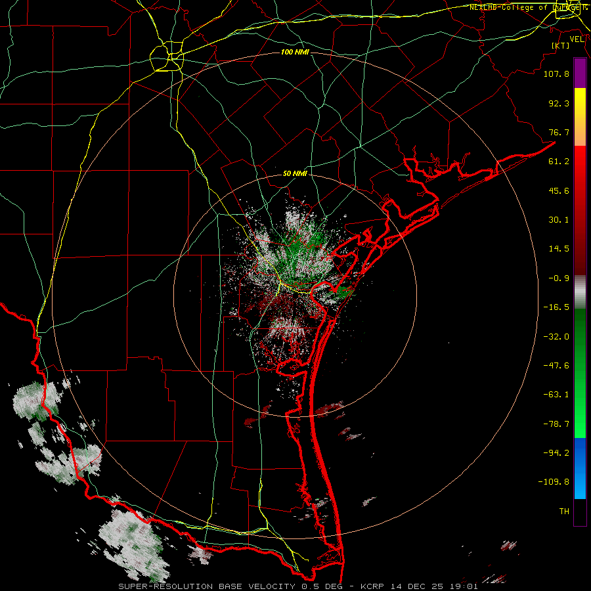Select the 45.6 velocity scale value
591x591 pixels.
point(559,190)
